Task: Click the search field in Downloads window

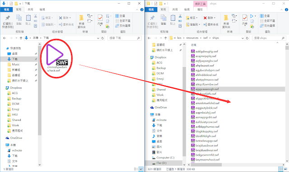Action: click(x=125, y=38)
